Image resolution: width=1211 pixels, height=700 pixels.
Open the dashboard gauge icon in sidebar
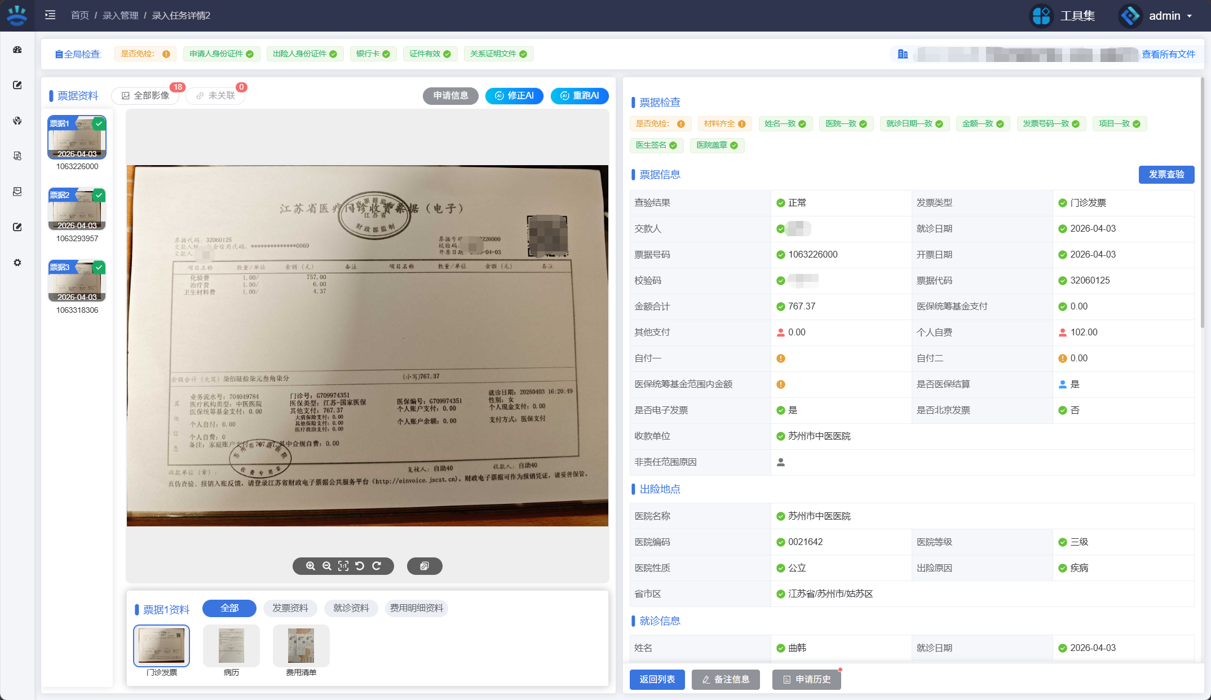[17, 50]
